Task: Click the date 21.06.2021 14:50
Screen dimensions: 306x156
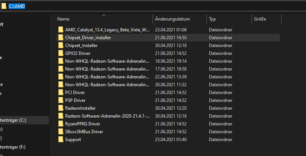Action: point(171,38)
